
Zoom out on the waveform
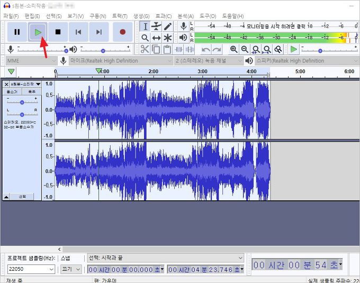click(x=245, y=49)
